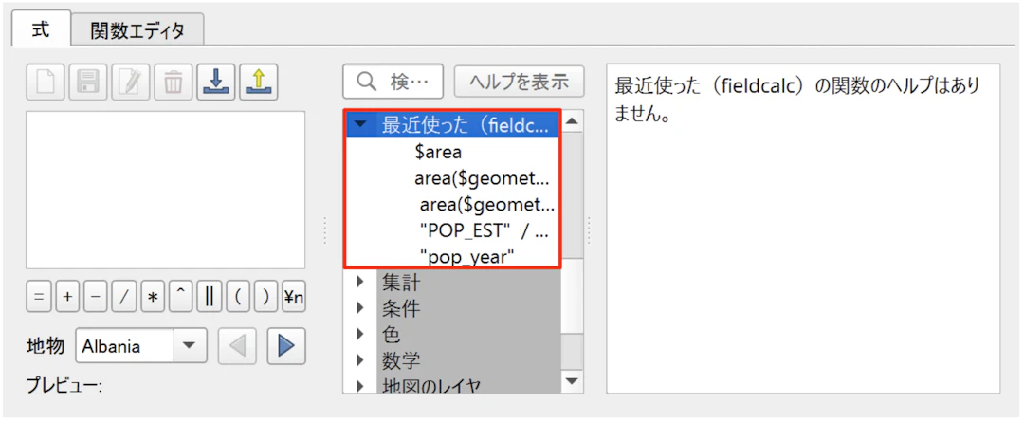Insert the equals operator

(39, 297)
